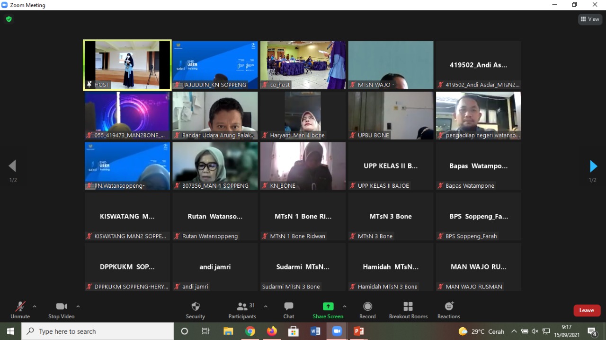Start recording the meeting
Screen dimensions: 606x340
367,310
